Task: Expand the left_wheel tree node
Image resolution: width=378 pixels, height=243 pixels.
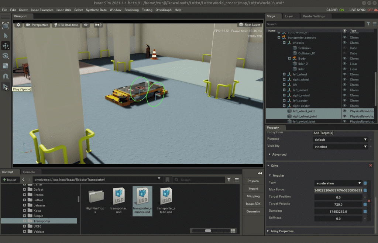Action: click(284, 74)
